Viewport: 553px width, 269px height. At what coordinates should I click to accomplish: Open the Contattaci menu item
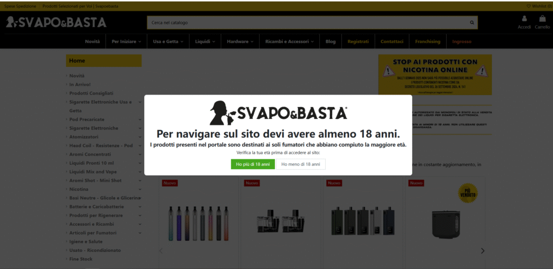point(392,42)
